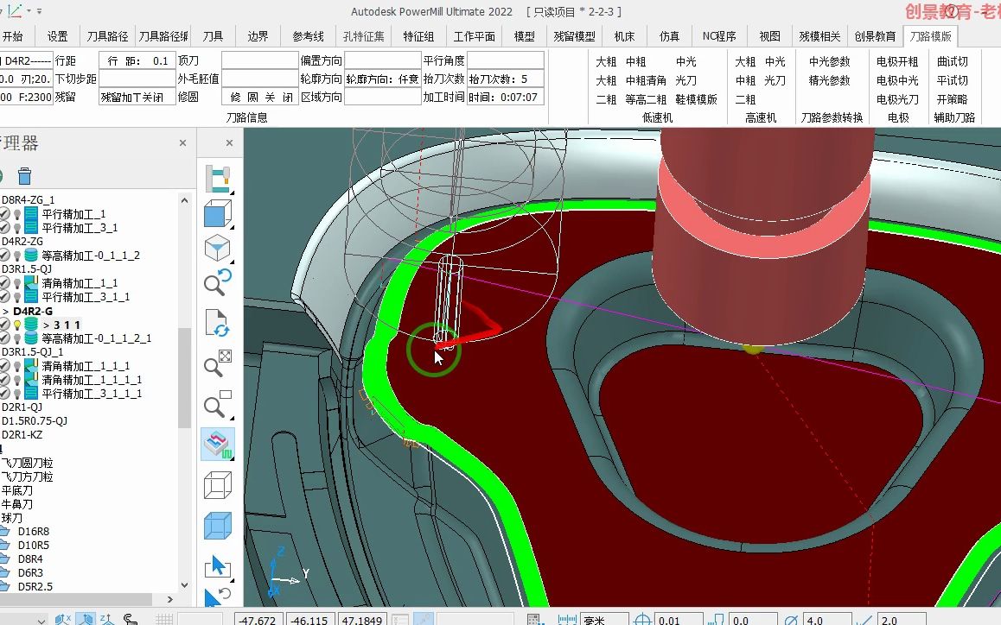Screen dimensions: 1001x625
Task: Switch to the 边界 ribbon tab
Action: pyautogui.click(x=258, y=36)
